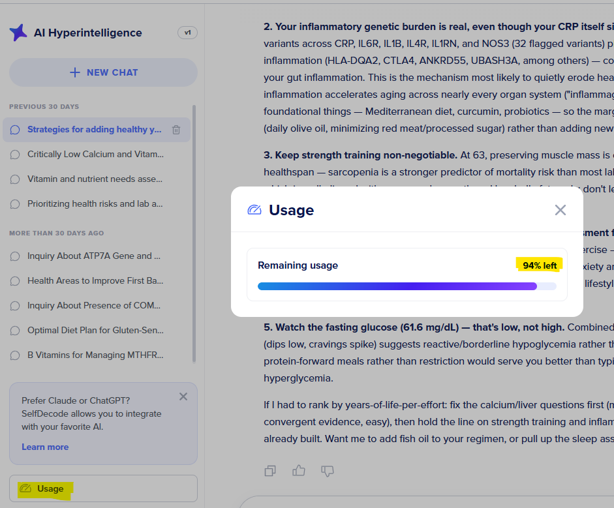Click chat bubble icon beside 'Vitamin and nutrient needs'
Image resolution: width=614 pixels, height=508 pixels.
15,179
